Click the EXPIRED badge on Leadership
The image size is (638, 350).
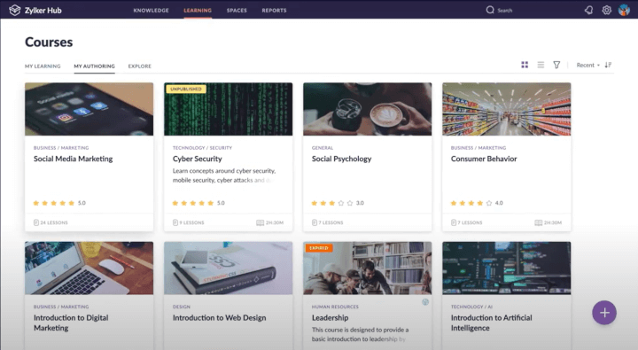[319, 248]
